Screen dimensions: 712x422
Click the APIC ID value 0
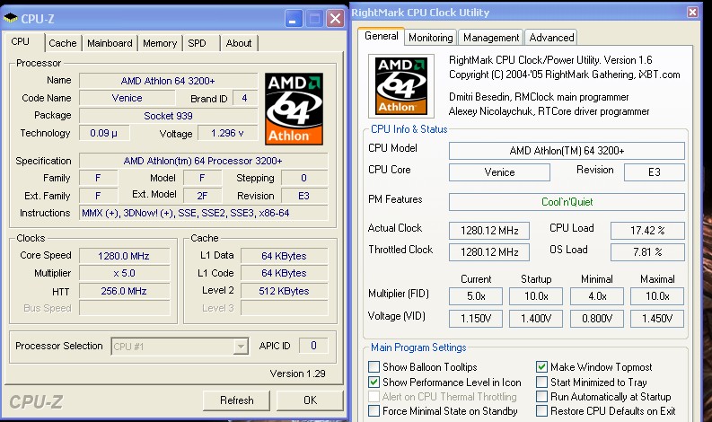pyautogui.click(x=313, y=346)
